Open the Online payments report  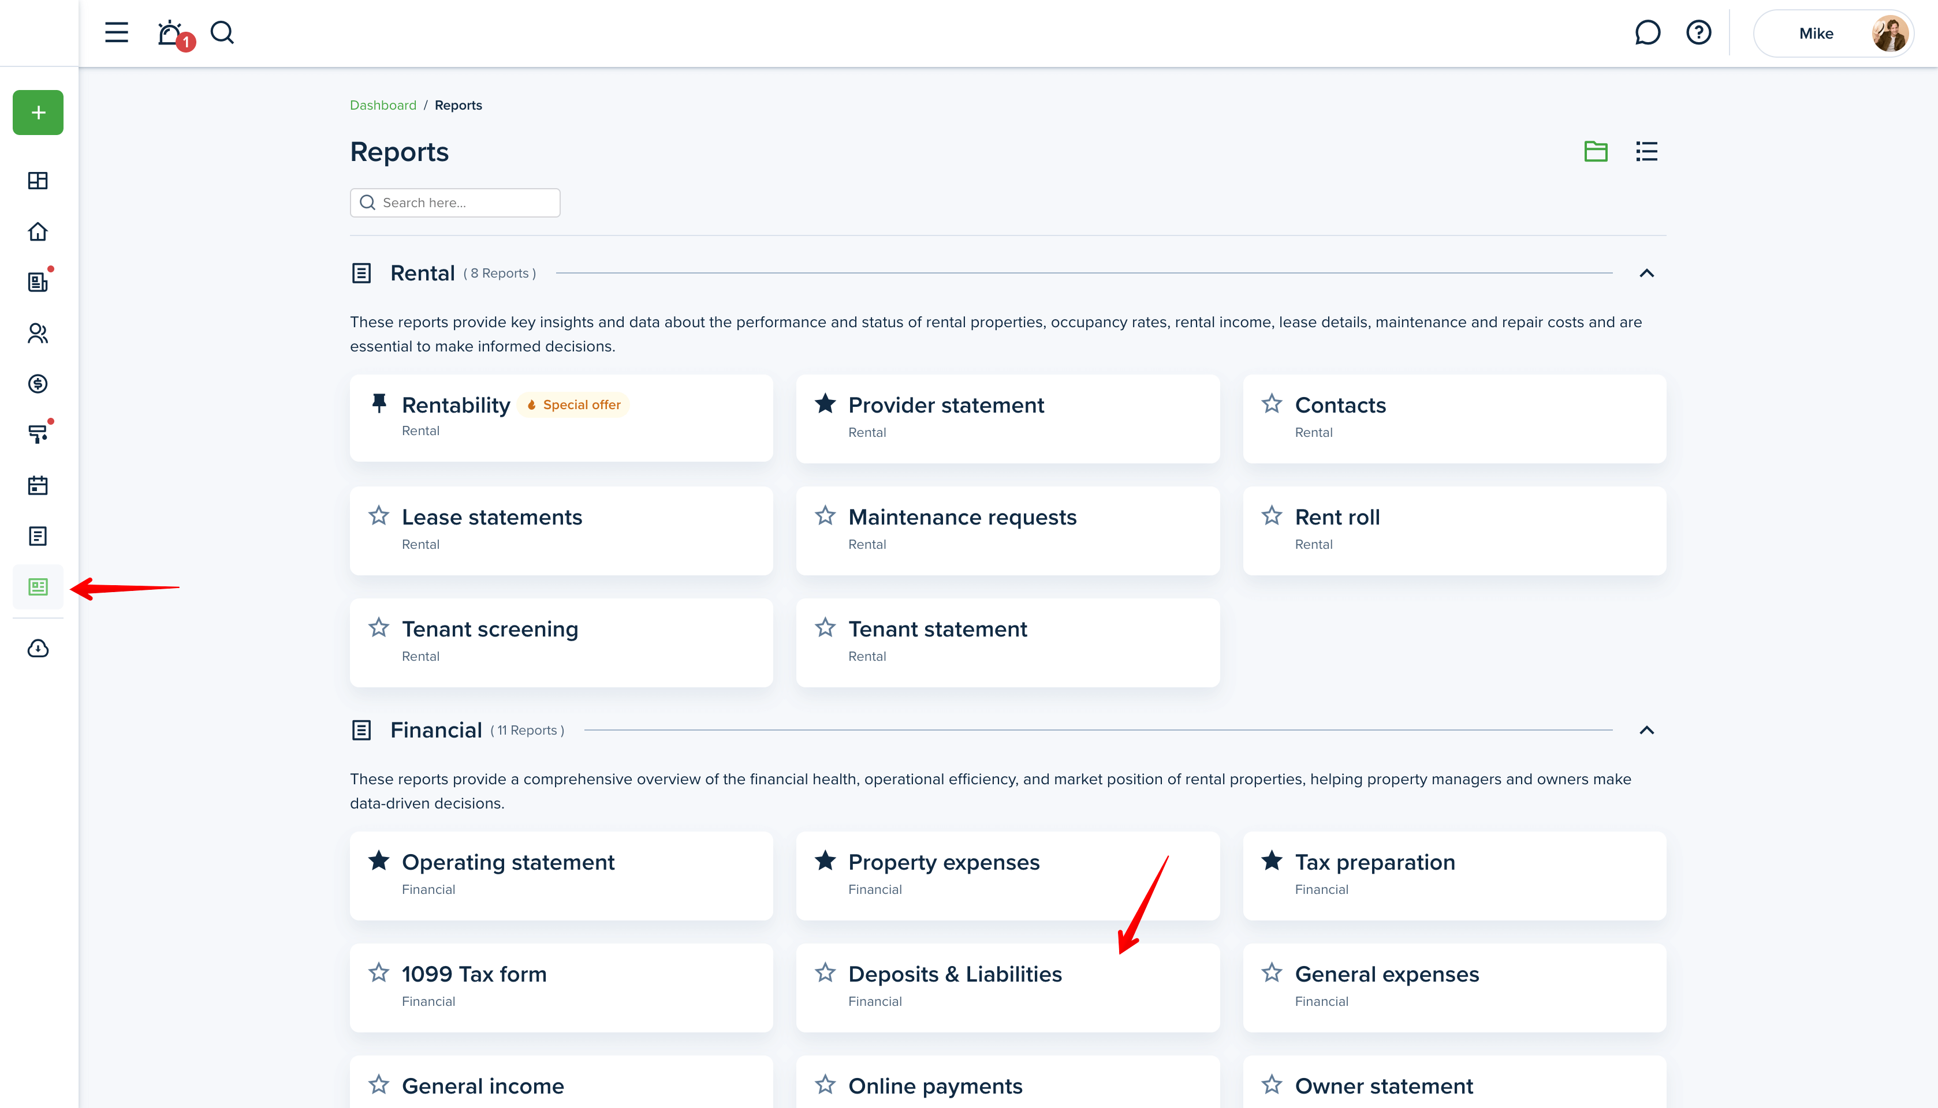[x=1008, y=1082]
